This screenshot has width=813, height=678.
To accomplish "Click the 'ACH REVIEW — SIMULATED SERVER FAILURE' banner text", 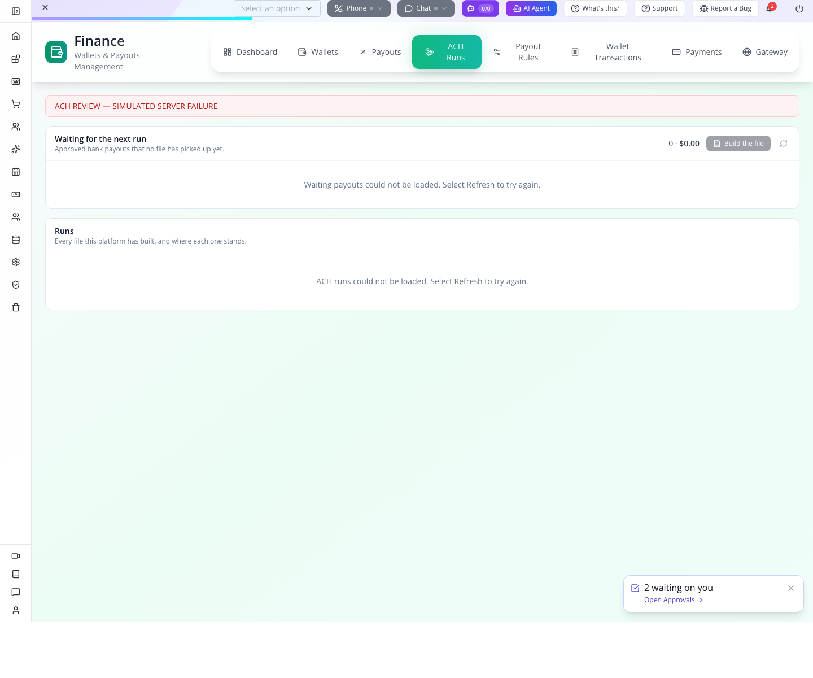I will [x=136, y=106].
